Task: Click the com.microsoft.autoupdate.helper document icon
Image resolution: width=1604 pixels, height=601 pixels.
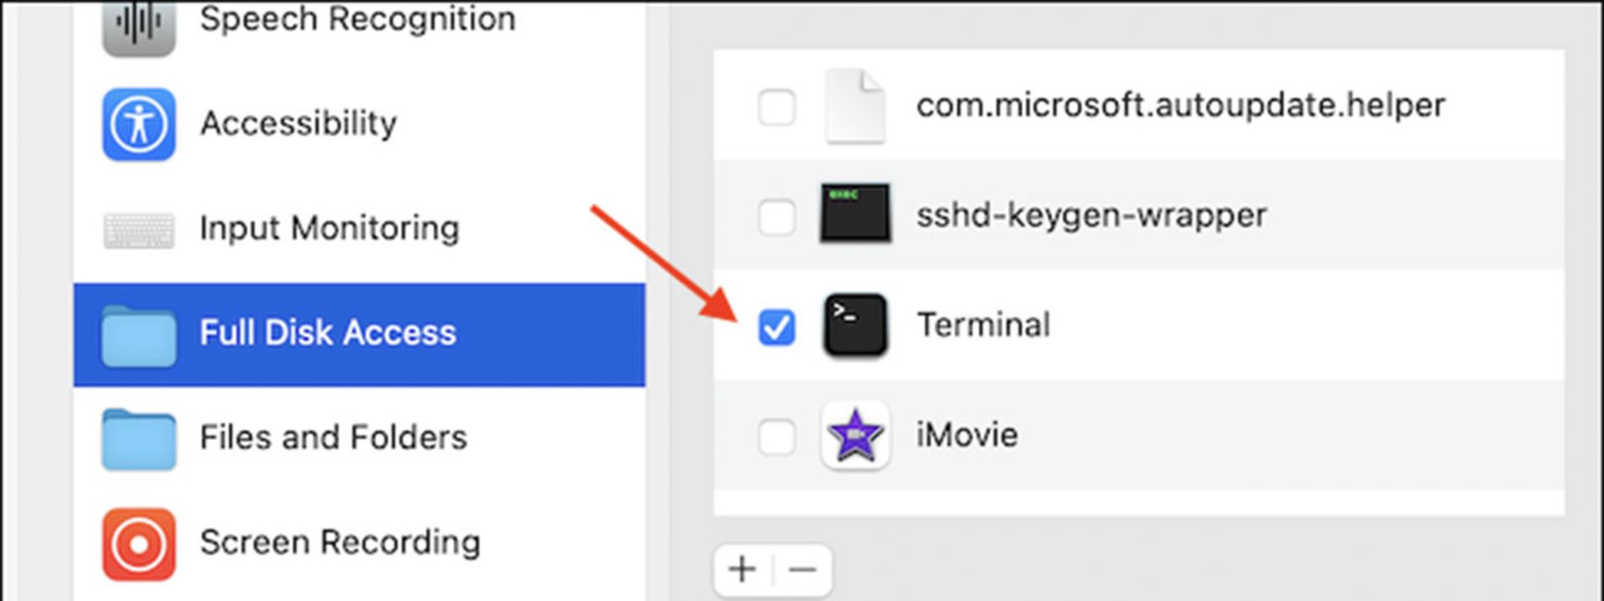Action: click(x=855, y=106)
